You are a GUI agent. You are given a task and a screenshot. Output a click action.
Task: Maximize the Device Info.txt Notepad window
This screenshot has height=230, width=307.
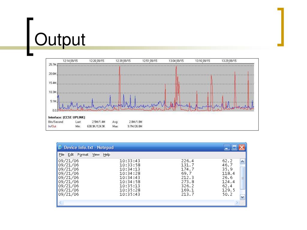coord(234,147)
